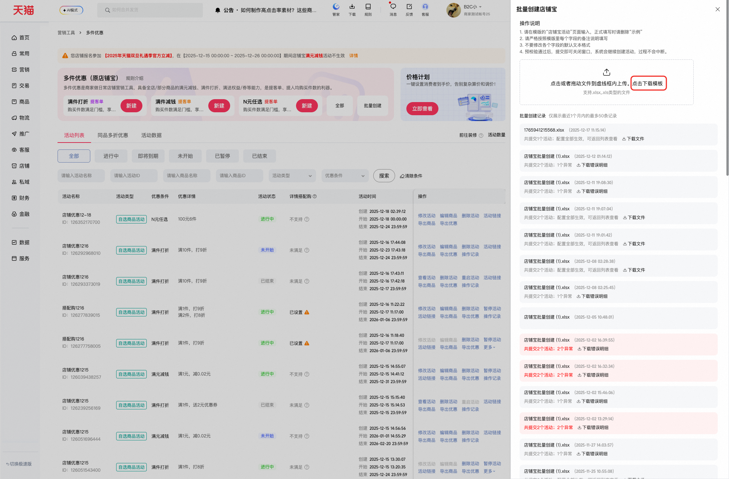This screenshot has height=479, width=729.
Task: Click 点击下载模板 link
Action: click(x=647, y=83)
